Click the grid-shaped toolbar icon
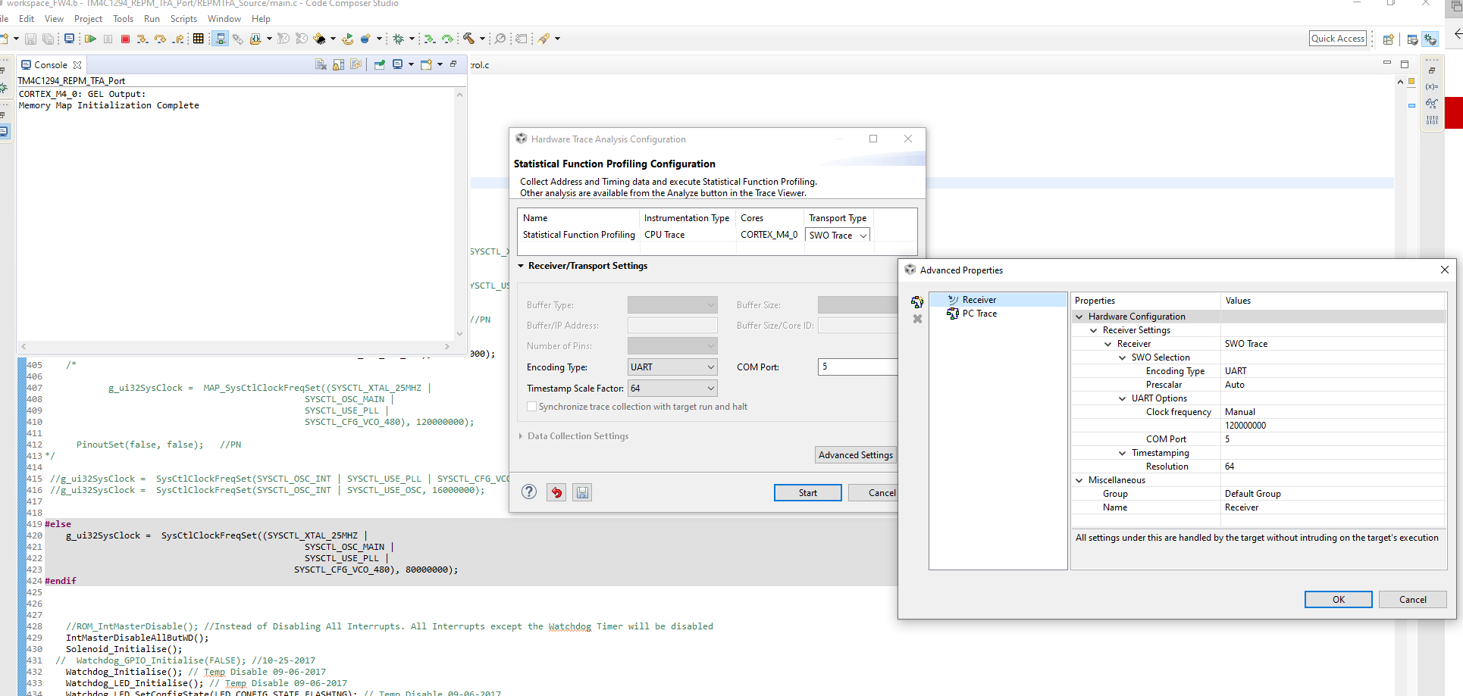1463x696 pixels. pyautogui.click(x=199, y=39)
